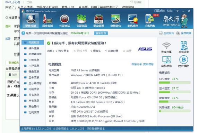This screenshot has height=133, width=208.
Task: Open the 手机回收 phone recycling tool
Action: point(150,21)
